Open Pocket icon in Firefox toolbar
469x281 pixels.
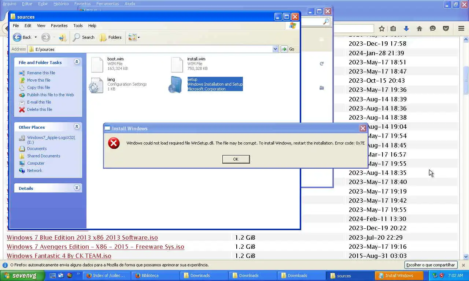click(446, 29)
